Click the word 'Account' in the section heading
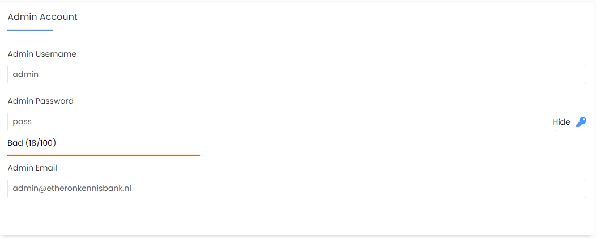The height and width of the screenshot is (238, 596). click(x=58, y=17)
